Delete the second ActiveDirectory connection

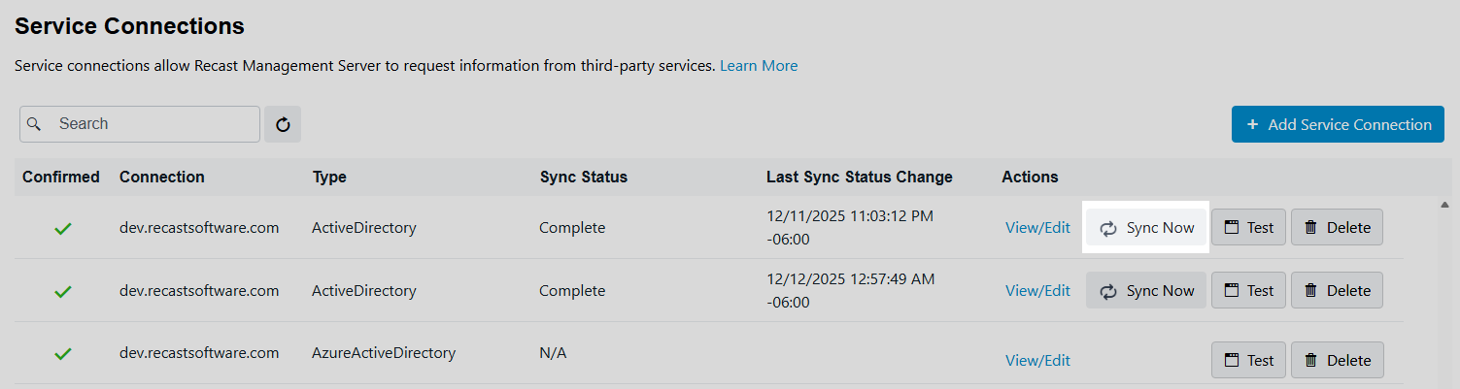point(1337,290)
